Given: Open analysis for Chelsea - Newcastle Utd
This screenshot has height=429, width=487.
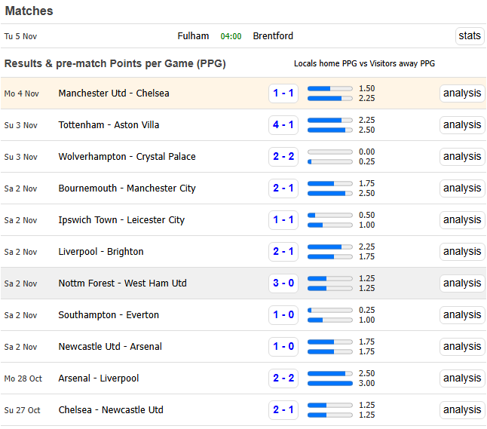Looking at the screenshot, I should (462, 410).
